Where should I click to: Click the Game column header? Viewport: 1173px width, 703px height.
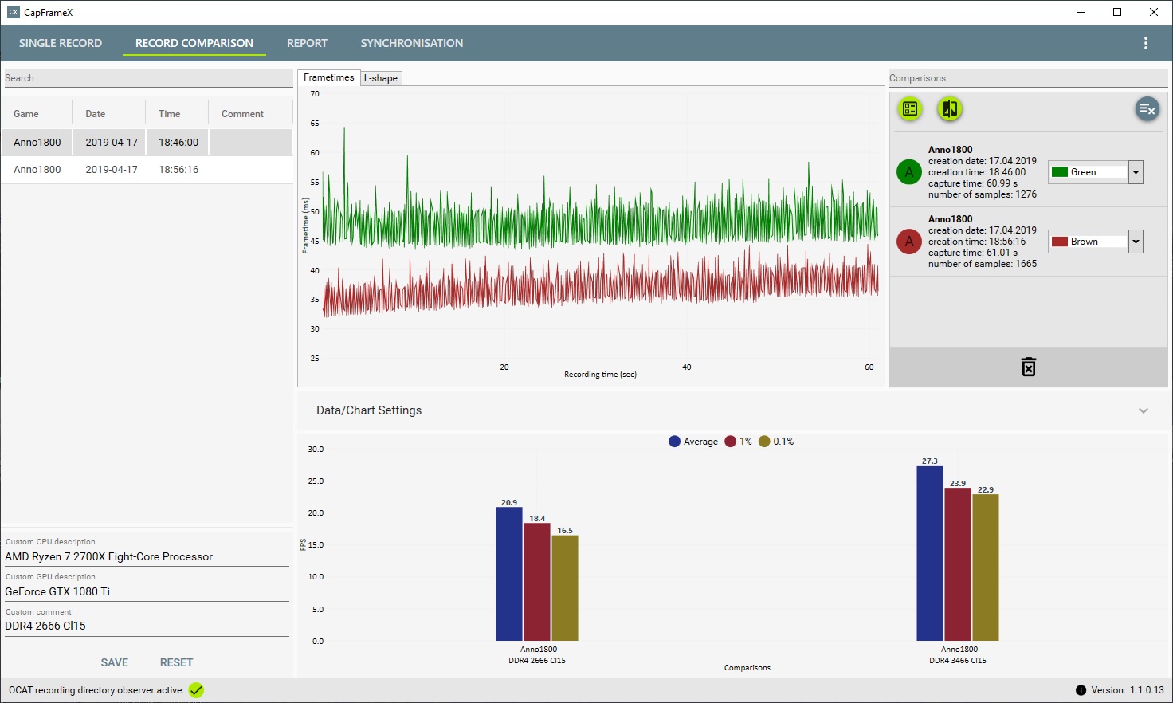pyautogui.click(x=37, y=114)
